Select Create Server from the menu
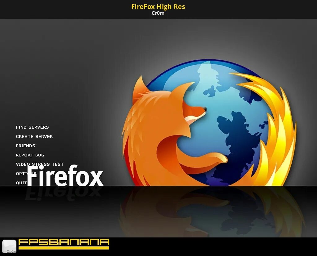The width and height of the screenshot is (317, 256). (34, 136)
